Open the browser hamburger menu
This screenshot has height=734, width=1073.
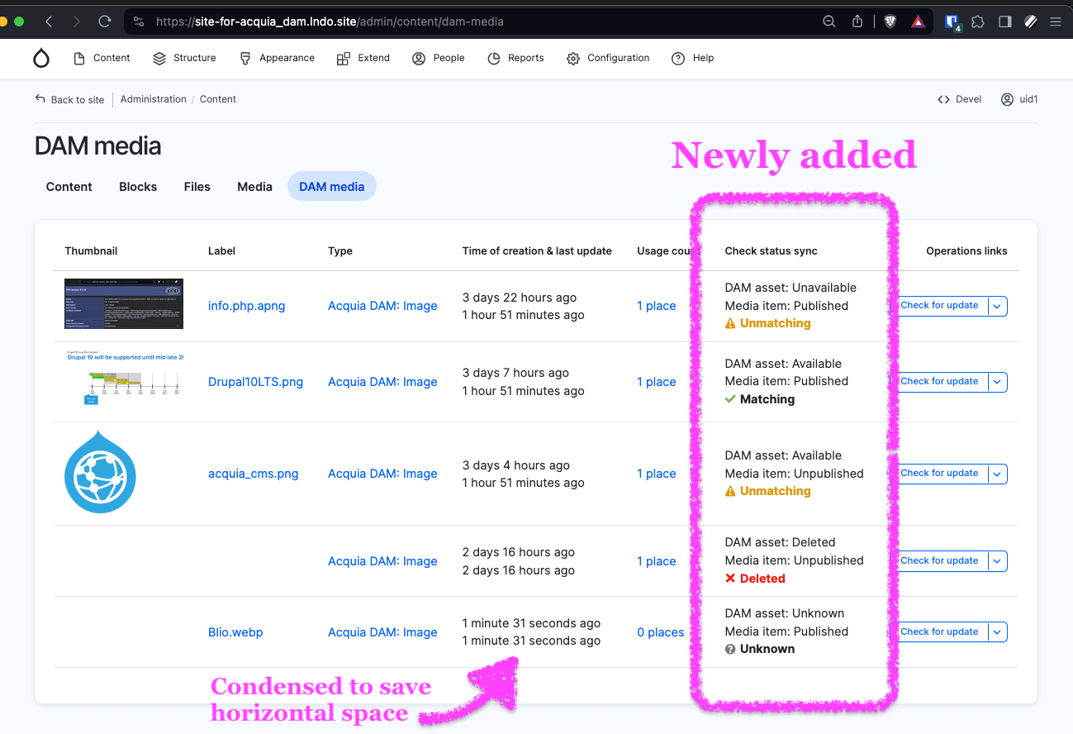point(1056,22)
